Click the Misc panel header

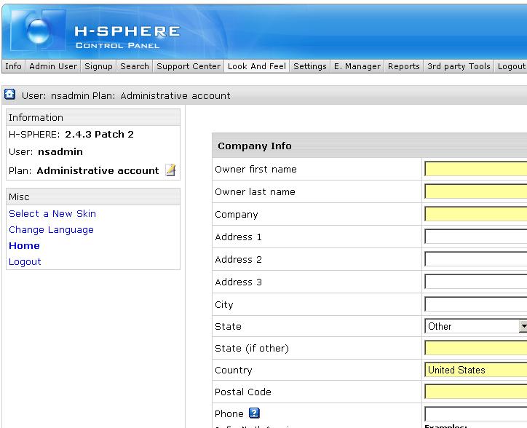click(x=93, y=197)
